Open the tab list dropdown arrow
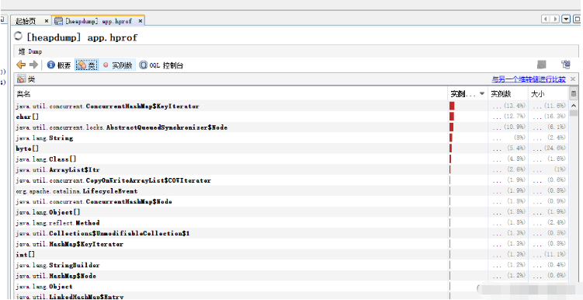This screenshot has height=300, width=583. [x=566, y=19]
